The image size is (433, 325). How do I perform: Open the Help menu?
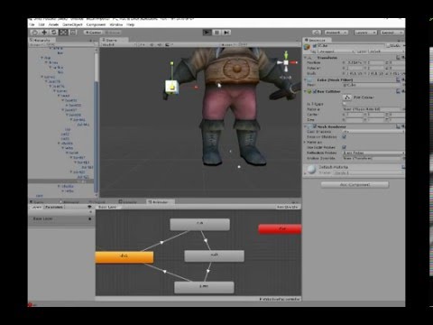coord(130,24)
